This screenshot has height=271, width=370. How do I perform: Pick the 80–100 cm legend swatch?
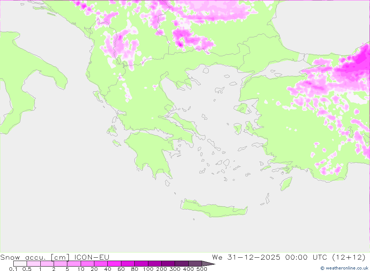(141, 264)
